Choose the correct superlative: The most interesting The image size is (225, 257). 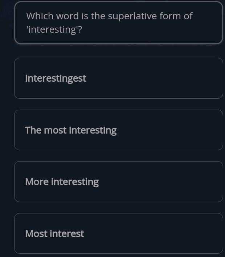coord(118,130)
